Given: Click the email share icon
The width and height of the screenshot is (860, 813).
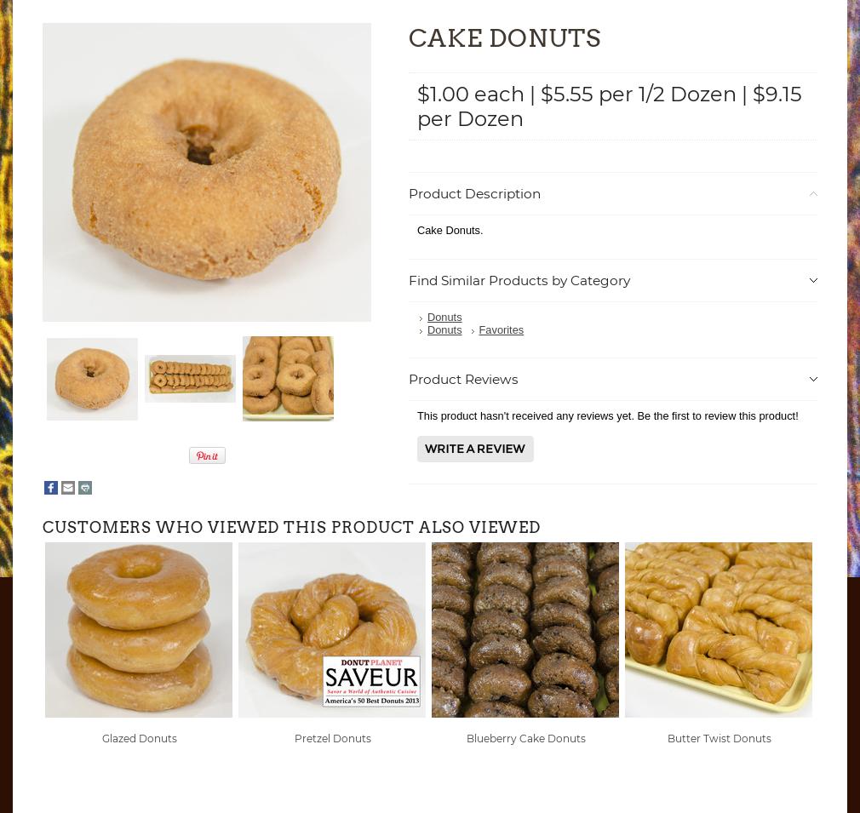Looking at the screenshot, I should click(68, 488).
